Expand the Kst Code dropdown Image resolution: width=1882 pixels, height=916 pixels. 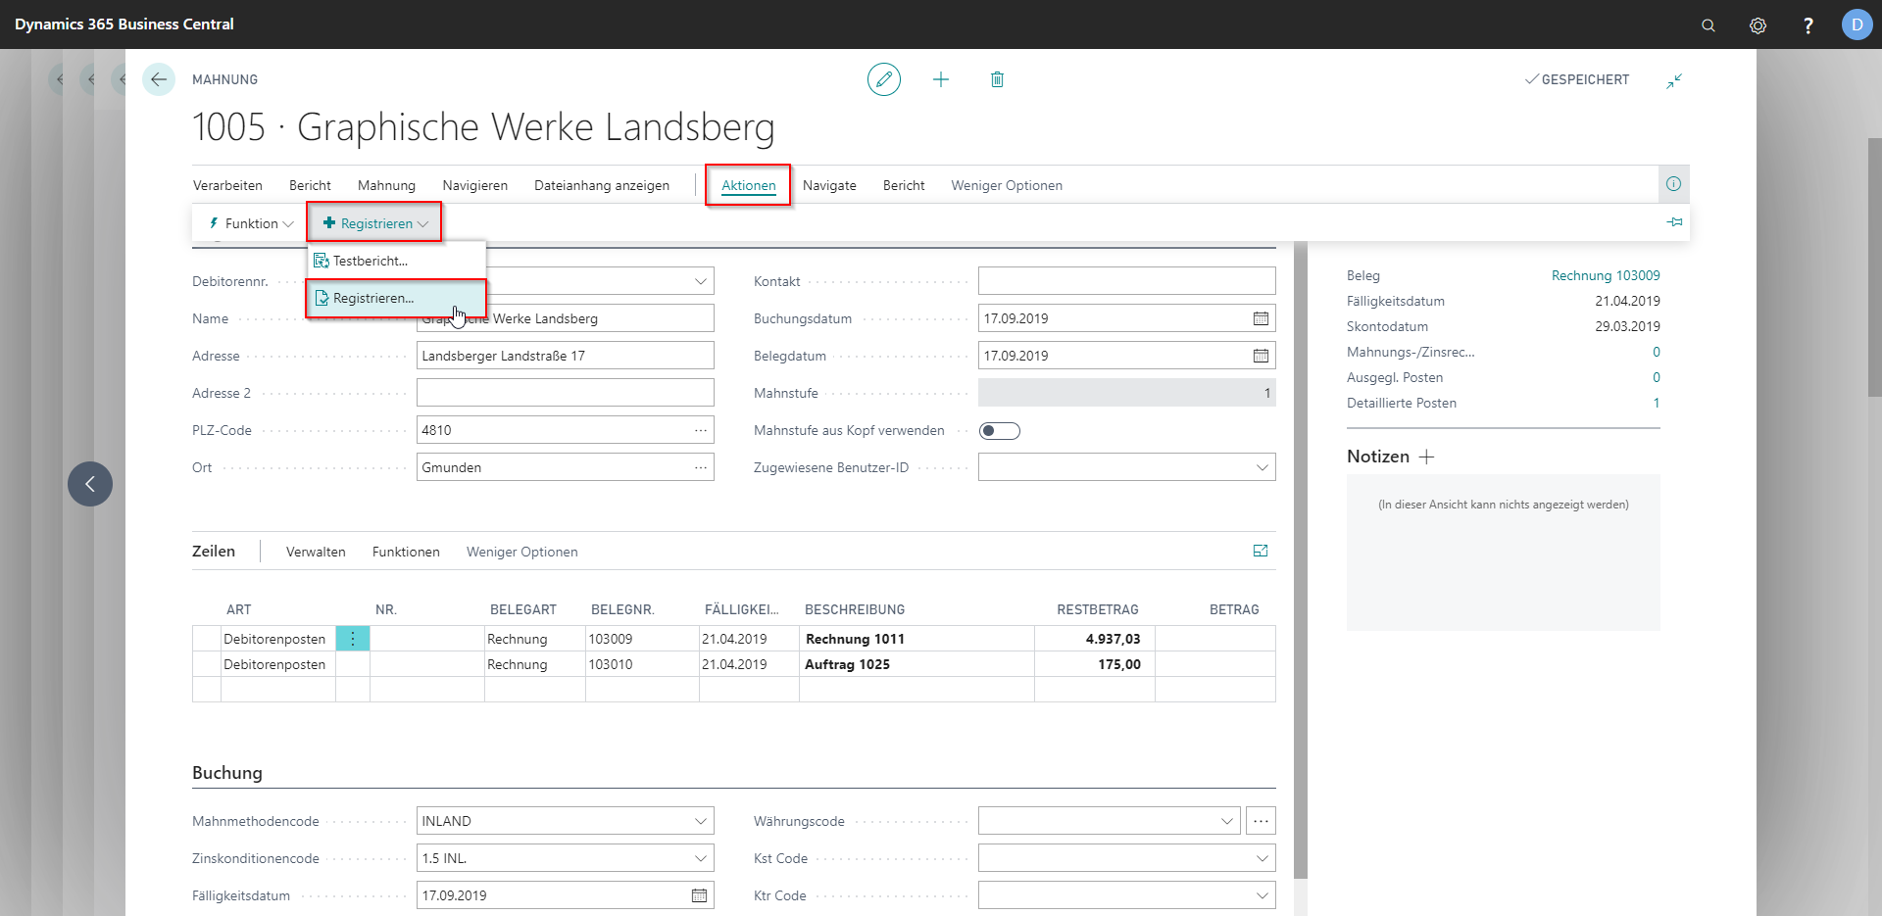pyautogui.click(x=1263, y=858)
